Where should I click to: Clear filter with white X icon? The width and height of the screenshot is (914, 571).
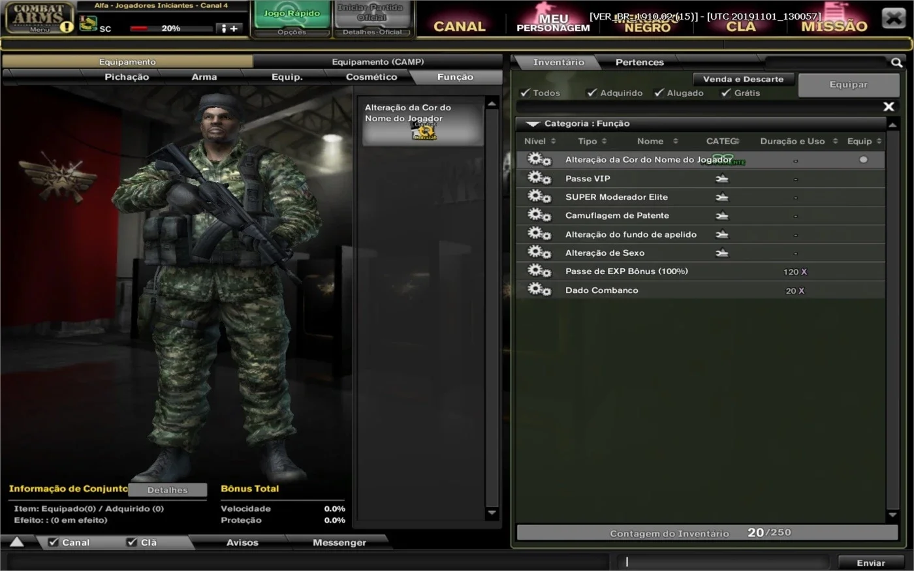pyautogui.click(x=889, y=106)
